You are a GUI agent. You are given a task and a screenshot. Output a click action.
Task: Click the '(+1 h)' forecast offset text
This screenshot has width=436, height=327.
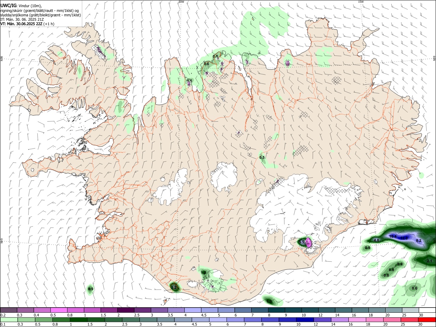49,24
